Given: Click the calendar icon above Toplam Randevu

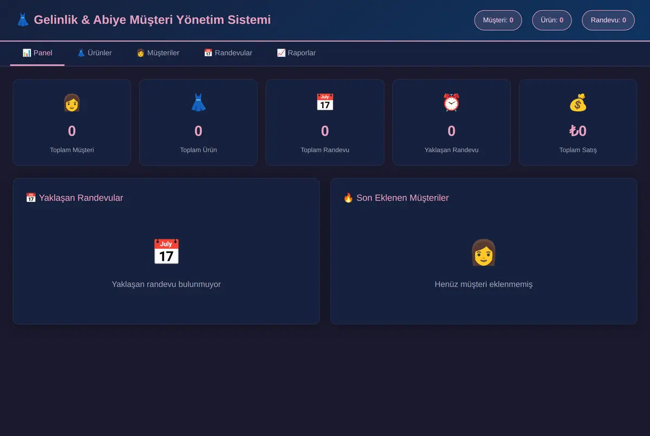Looking at the screenshot, I should tap(325, 102).
